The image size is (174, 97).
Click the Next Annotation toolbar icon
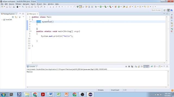coord(135,7)
